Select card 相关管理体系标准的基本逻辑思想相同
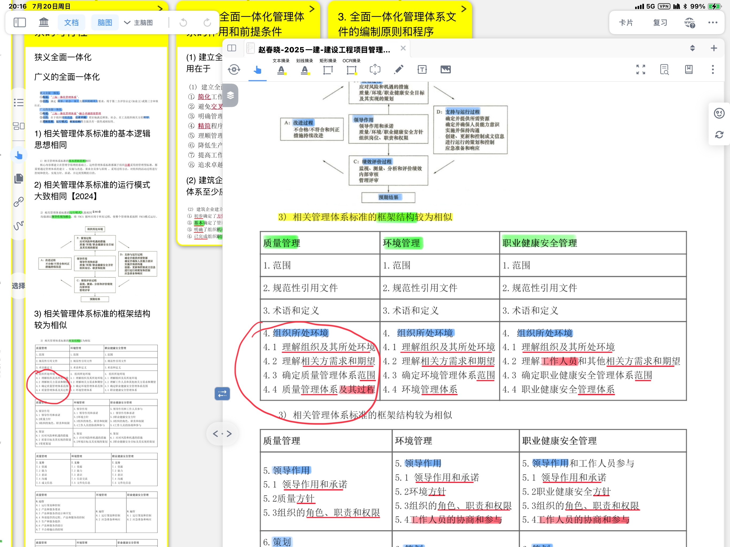 tap(92, 139)
